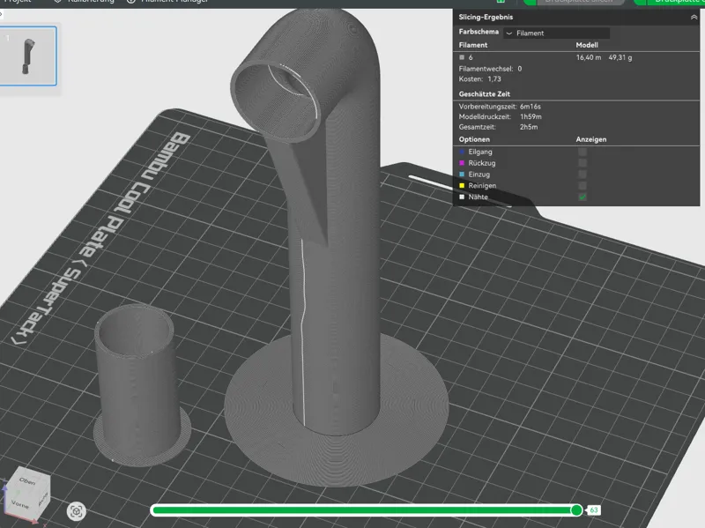Click the cyan Einzug color square

462,174
